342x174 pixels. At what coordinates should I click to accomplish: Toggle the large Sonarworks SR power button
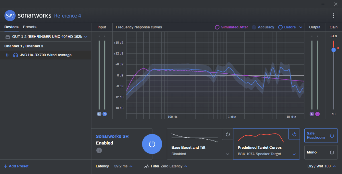(x=152, y=144)
